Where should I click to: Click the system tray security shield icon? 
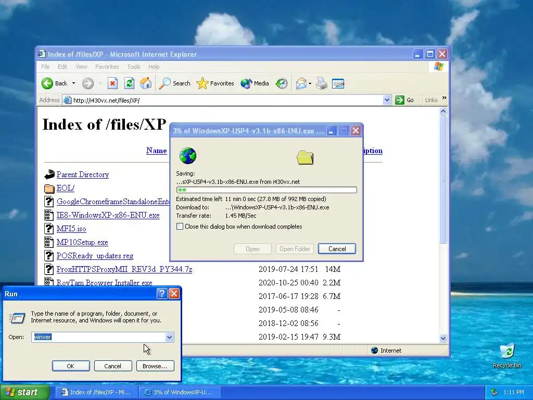point(494,392)
